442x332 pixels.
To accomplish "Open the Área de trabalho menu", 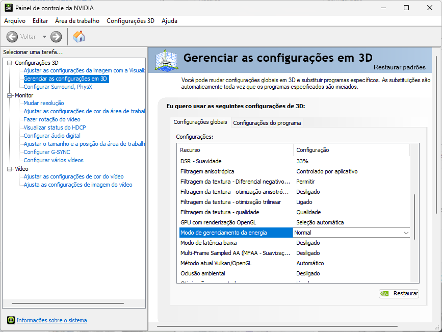I will click(77, 21).
